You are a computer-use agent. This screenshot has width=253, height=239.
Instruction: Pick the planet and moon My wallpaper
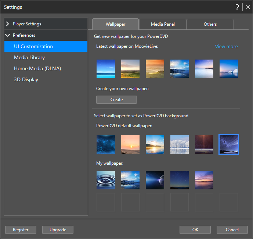coord(155,180)
